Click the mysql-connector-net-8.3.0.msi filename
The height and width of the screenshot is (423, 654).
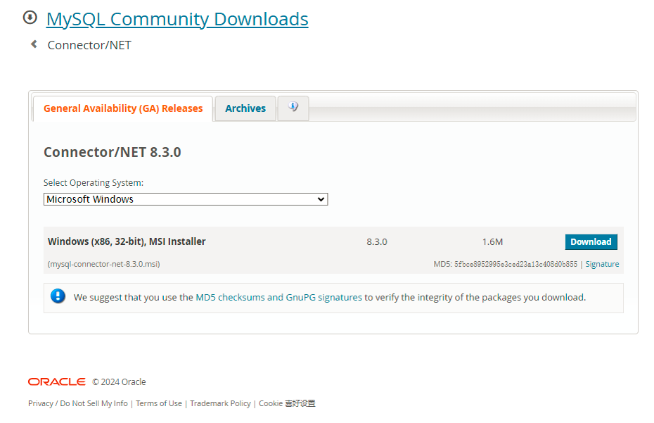(x=104, y=264)
